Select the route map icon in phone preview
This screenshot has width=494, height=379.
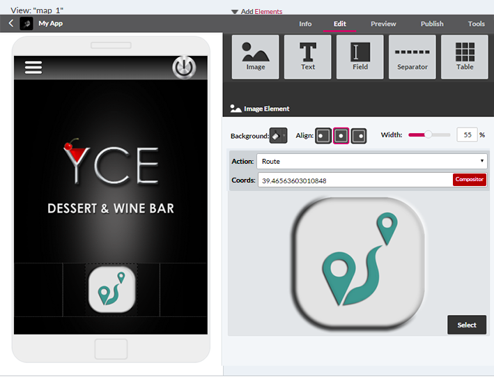click(111, 290)
